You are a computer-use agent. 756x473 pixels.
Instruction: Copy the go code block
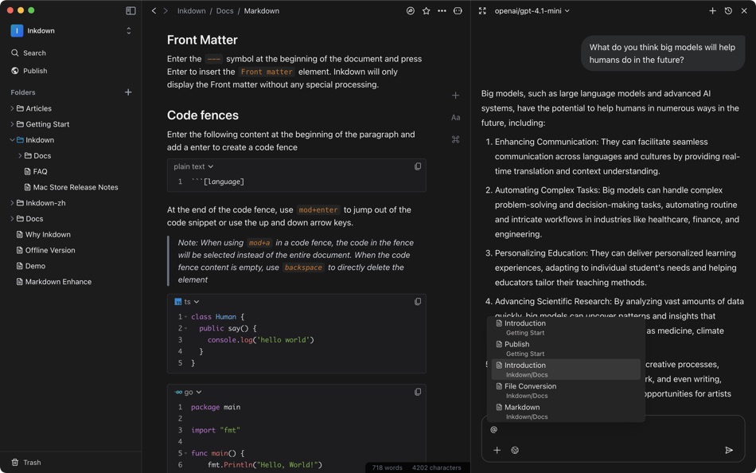(x=418, y=392)
